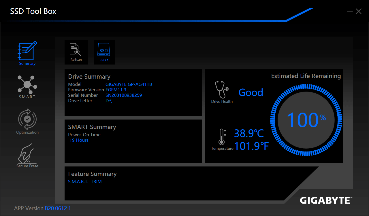
Task: Open the S.M.A.R.T. section icon
Action: [x=27, y=84]
